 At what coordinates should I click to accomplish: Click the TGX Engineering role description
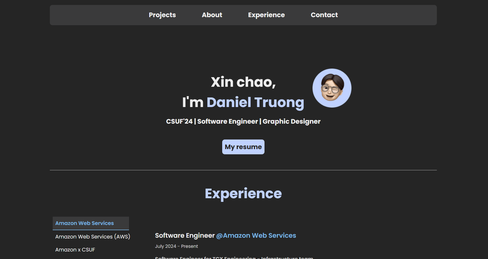pos(234,258)
